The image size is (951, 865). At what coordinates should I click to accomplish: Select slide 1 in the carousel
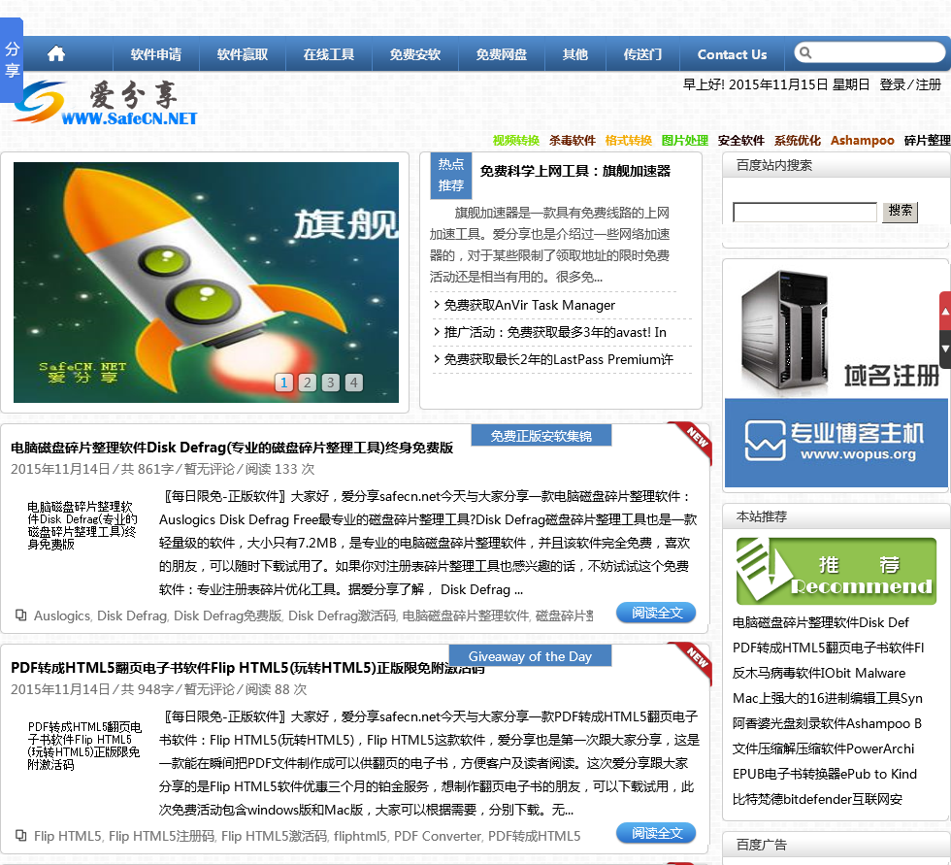pos(283,383)
